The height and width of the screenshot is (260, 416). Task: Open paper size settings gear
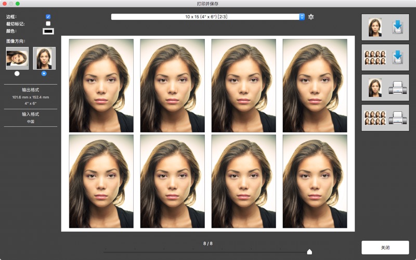click(x=311, y=17)
